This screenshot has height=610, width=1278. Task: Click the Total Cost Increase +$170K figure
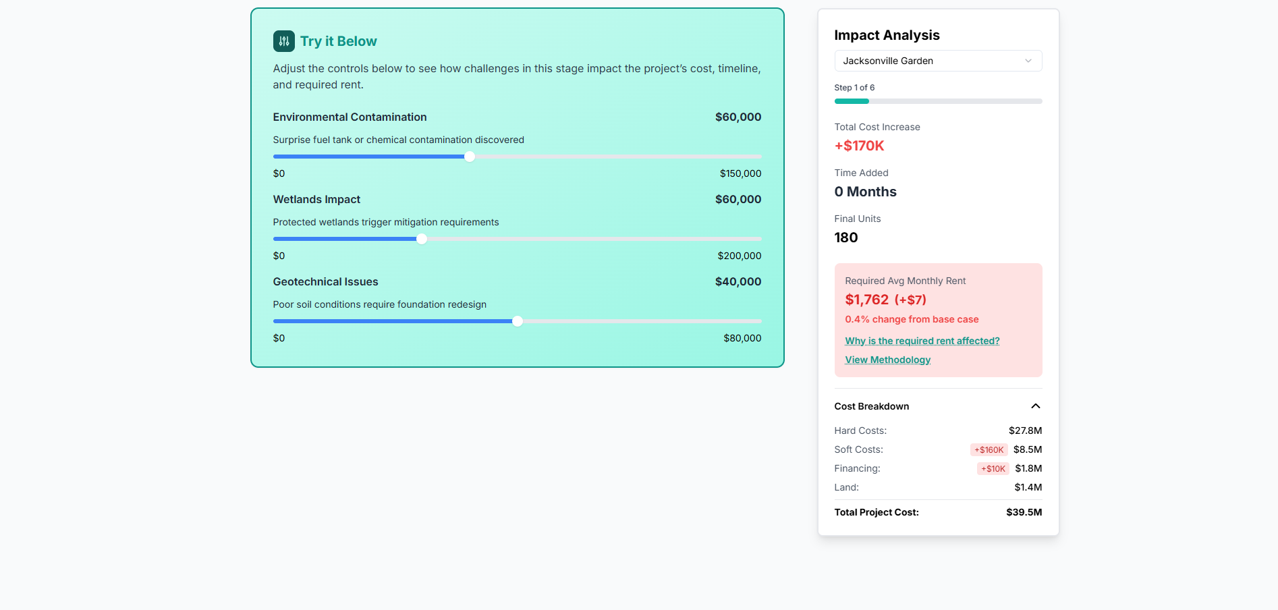[x=859, y=146]
